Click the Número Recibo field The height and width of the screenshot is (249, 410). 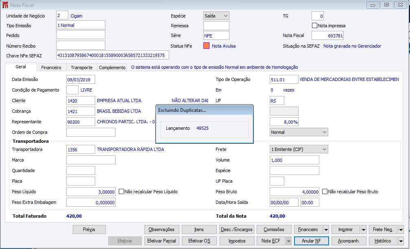tap(81, 45)
